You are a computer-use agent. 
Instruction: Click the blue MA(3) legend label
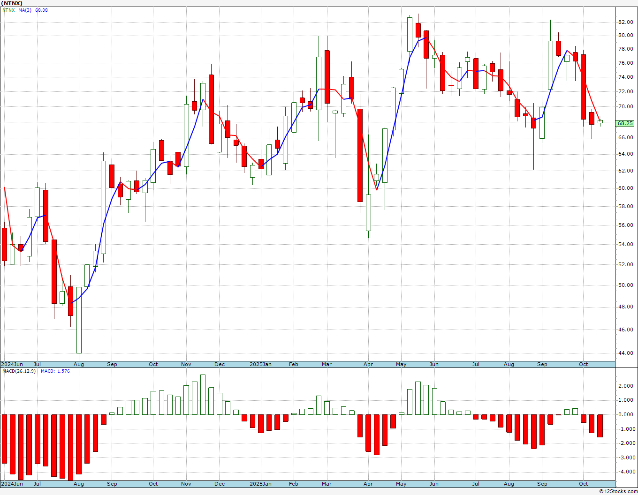pos(25,10)
